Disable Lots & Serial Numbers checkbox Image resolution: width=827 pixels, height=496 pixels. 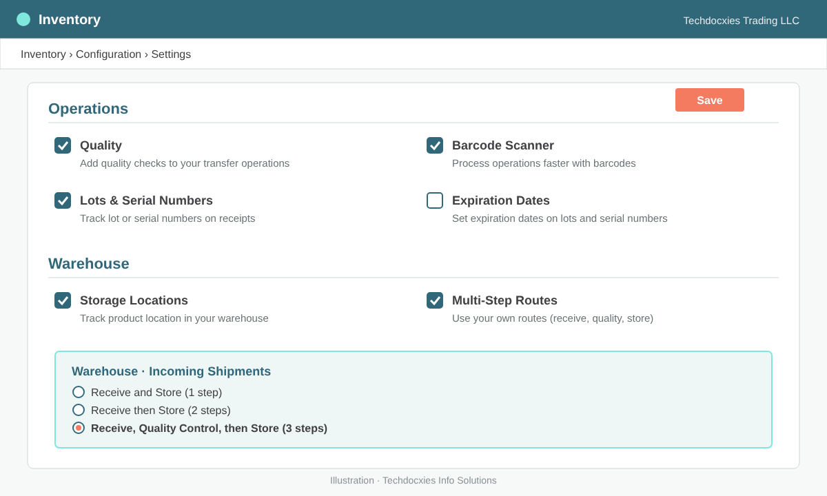(x=63, y=200)
